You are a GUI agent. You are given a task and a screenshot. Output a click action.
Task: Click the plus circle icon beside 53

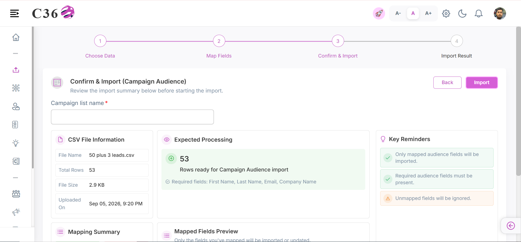point(171,158)
